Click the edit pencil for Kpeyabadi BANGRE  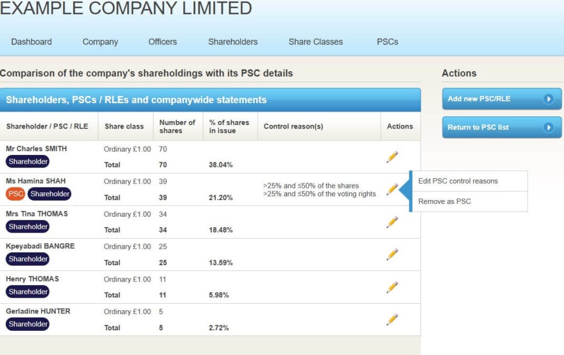(392, 255)
